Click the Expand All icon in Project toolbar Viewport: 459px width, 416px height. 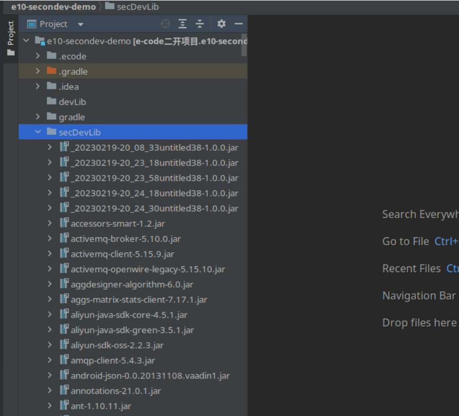[182, 24]
